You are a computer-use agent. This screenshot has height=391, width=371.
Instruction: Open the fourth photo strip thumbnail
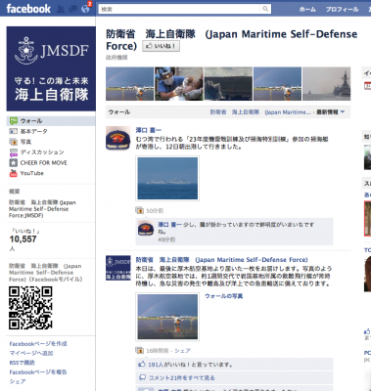pos(277,84)
